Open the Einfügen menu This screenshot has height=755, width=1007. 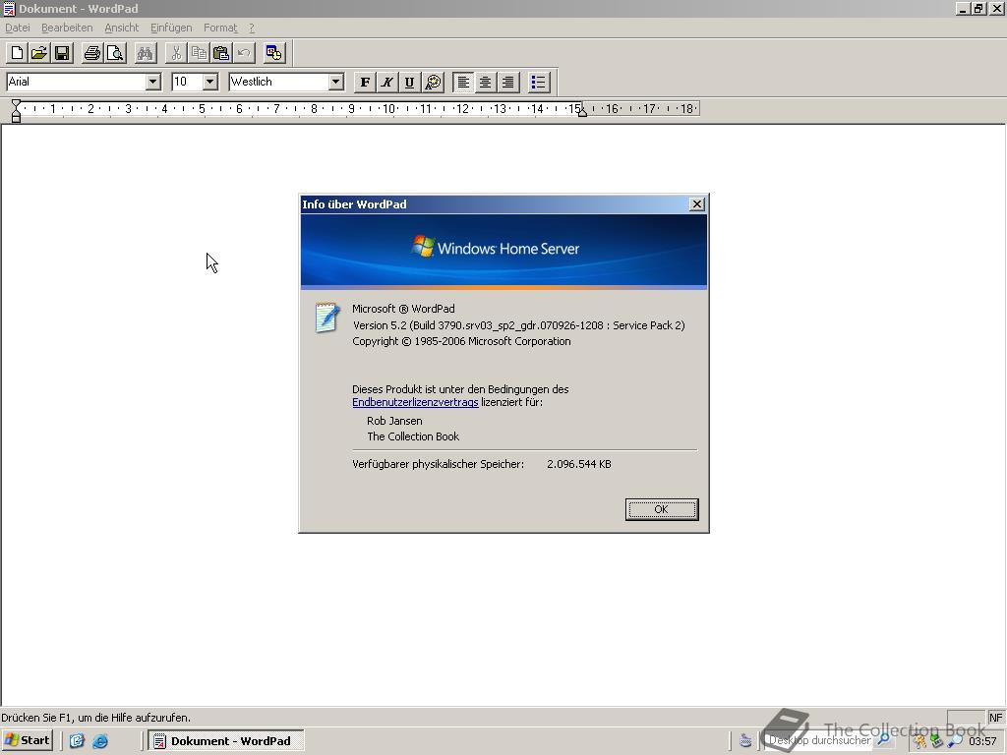tap(171, 28)
